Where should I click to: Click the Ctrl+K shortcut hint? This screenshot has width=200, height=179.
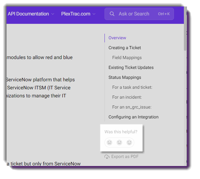pyautogui.click(x=164, y=14)
